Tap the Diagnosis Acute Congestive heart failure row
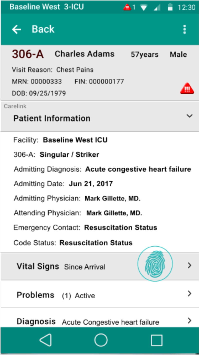 click(87, 322)
